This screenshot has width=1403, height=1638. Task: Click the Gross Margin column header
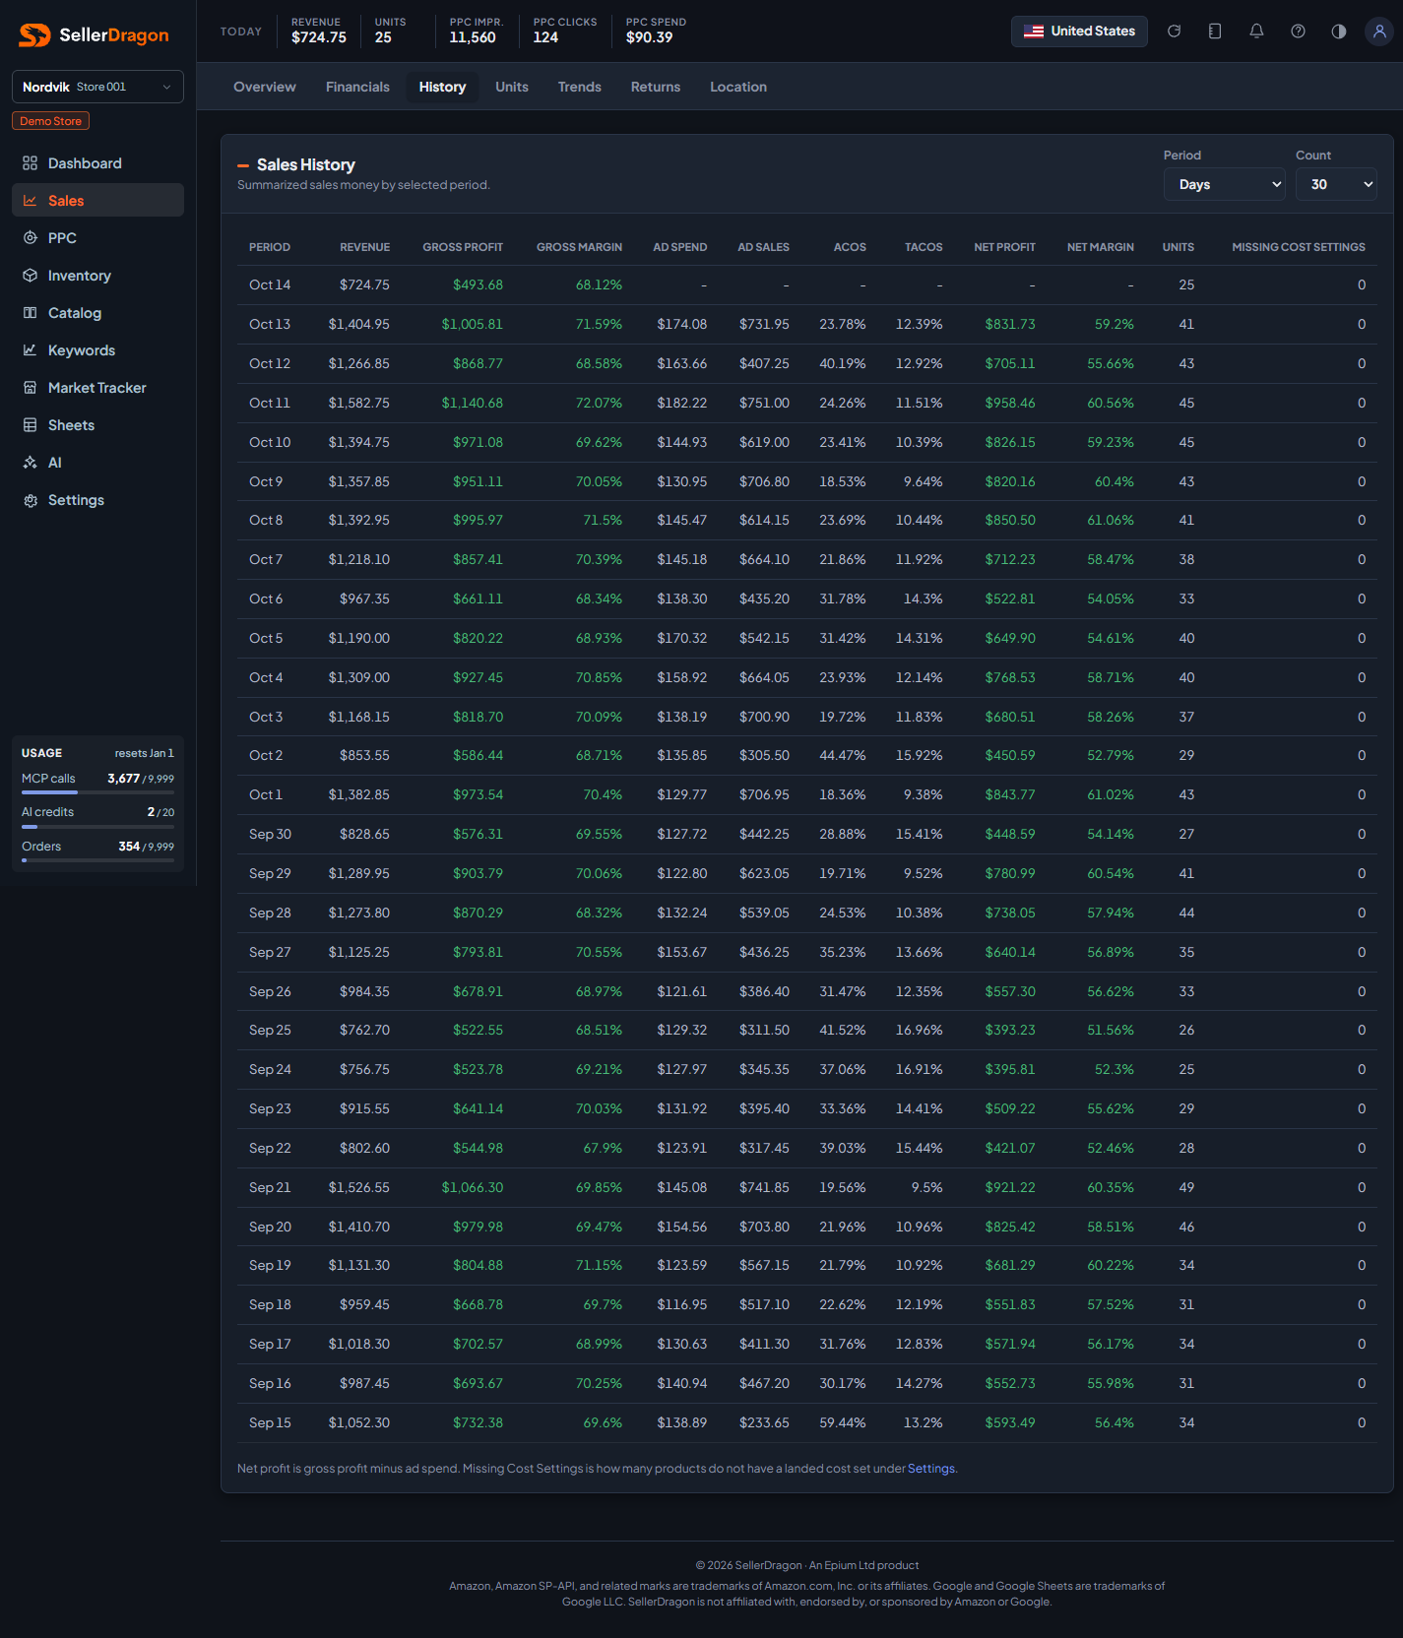[x=579, y=247]
